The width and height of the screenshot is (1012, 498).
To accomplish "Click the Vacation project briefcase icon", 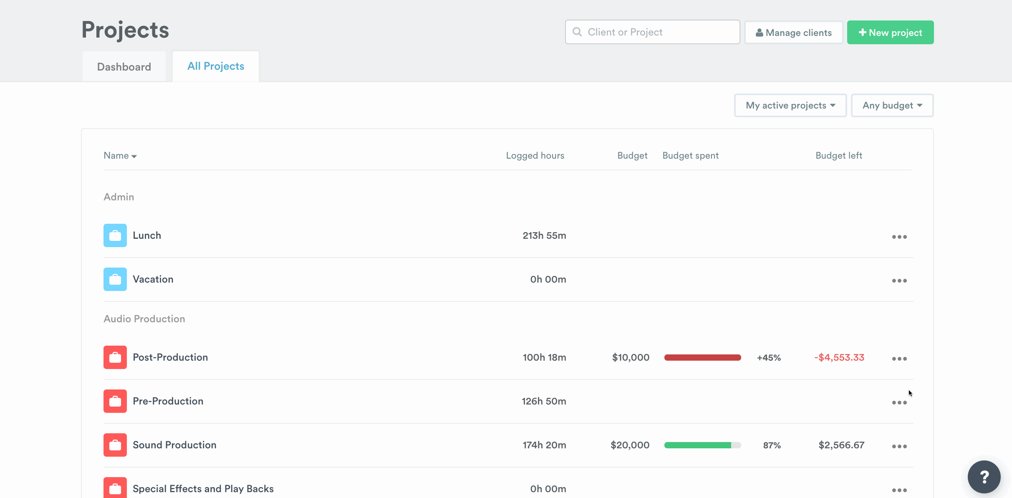I will click(x=115, y=279).
